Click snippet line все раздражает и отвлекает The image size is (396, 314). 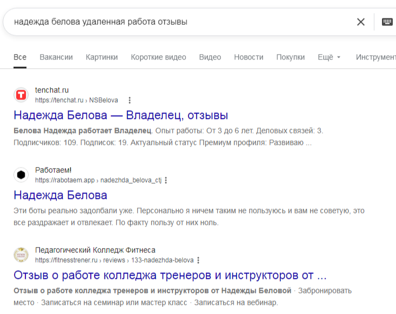pyautogui.click(x=116, y=223)
